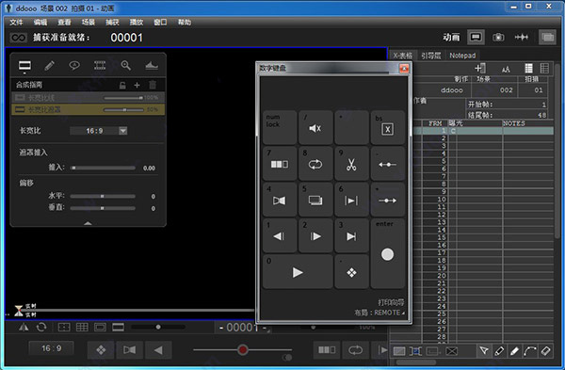Image resolution: width=565 pixels, height=370 pixels.
Task: Mute audio with keypad slash key
Action: point(315,127)
